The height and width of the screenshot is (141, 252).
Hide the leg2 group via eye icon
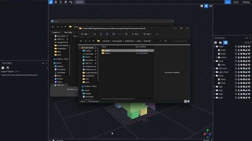coord(249,90)
